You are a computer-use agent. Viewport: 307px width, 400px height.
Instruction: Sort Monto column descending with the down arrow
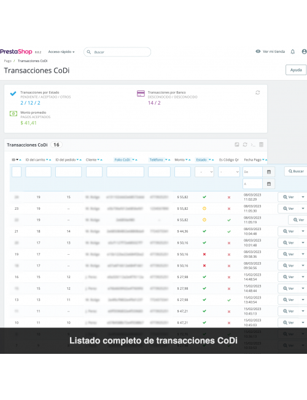pos(186,160)
